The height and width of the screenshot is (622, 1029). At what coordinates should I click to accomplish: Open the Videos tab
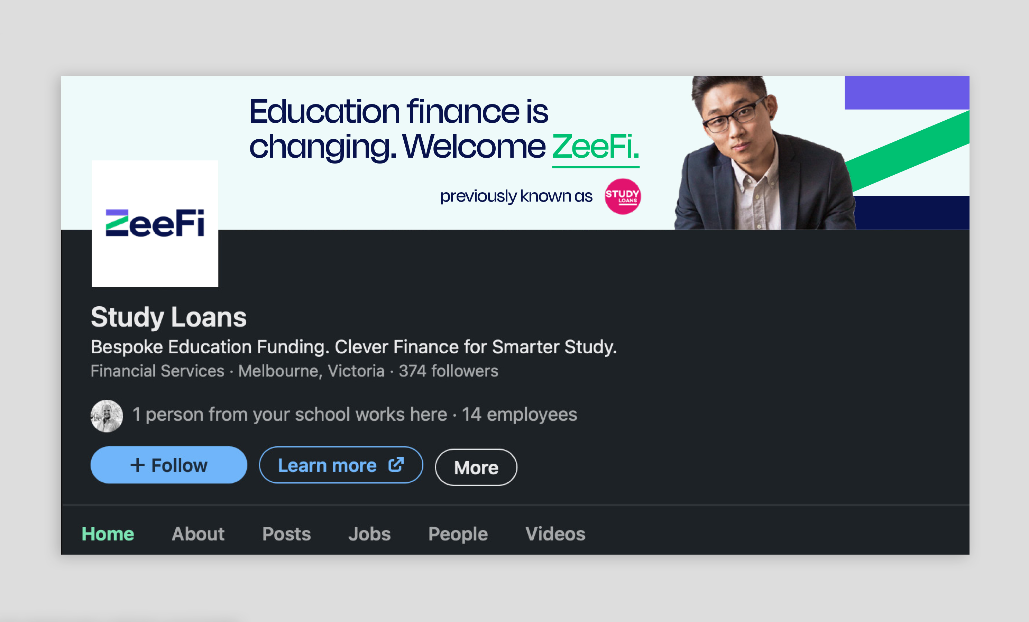coord(555,534)
